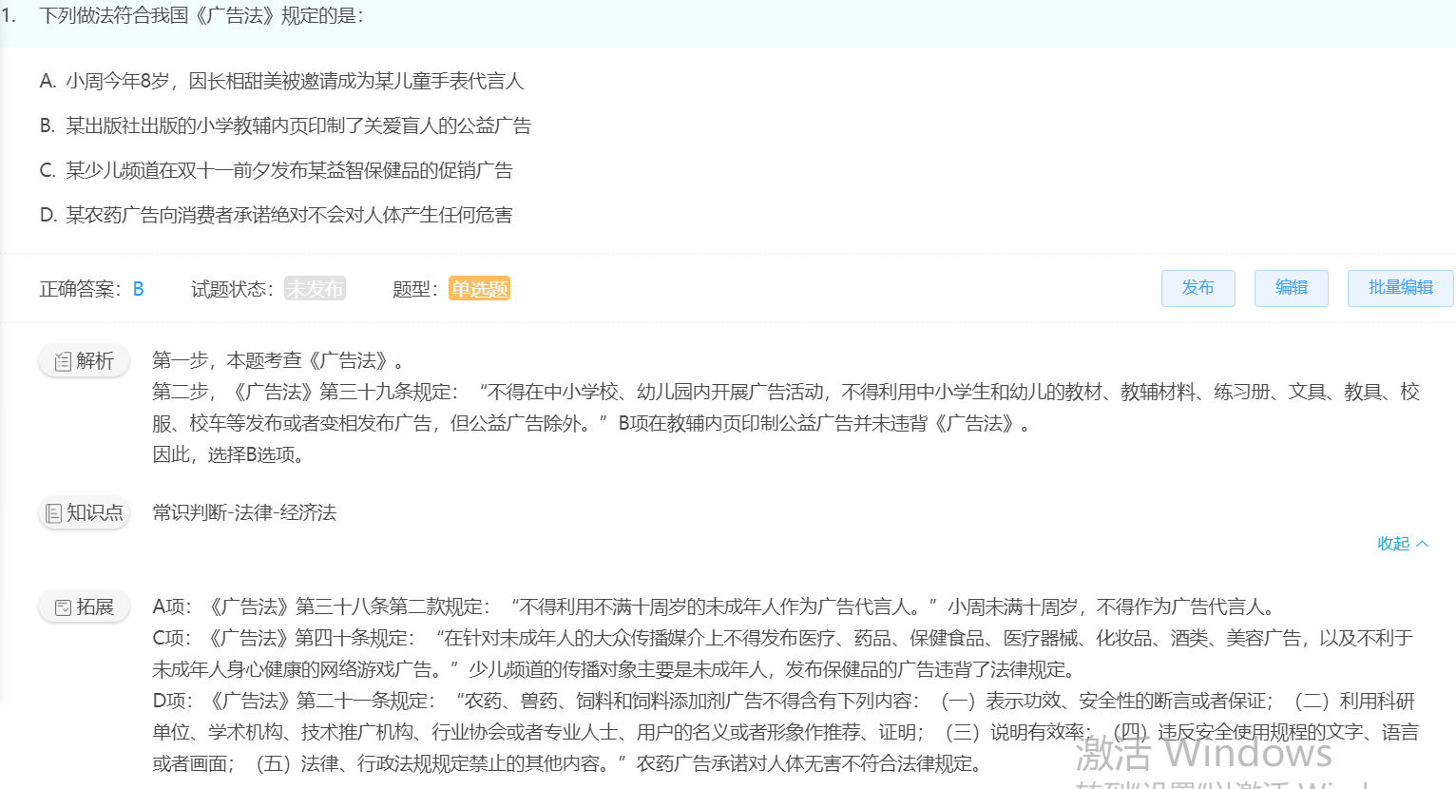1456x789 pixels.
Task: Select option D about the 农药广告 promise
Action: coord(276,216)
